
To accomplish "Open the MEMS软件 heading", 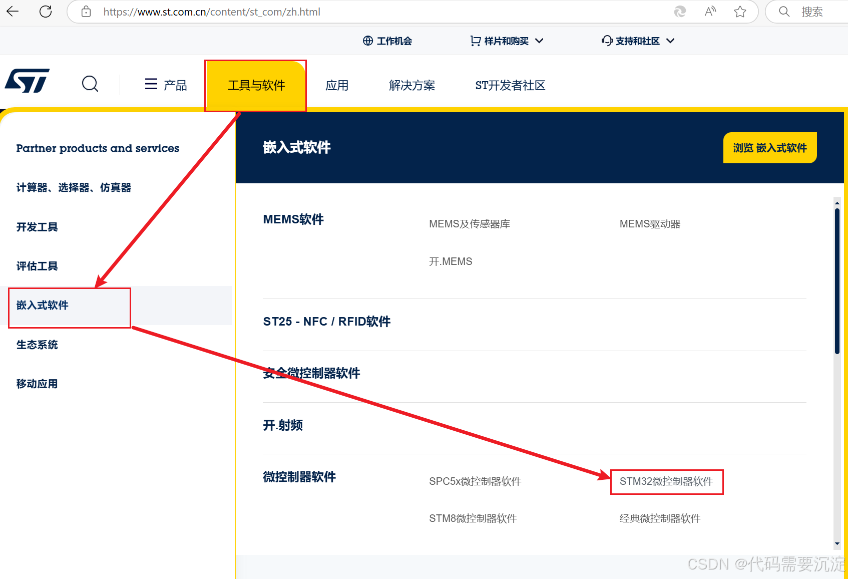I will tap(293, 219).
